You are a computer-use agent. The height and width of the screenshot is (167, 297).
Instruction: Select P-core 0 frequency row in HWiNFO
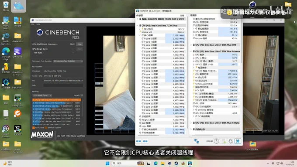163,38
